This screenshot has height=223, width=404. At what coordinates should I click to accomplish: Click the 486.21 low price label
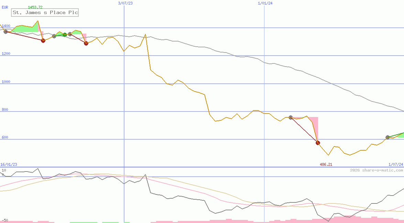coord(326,164)
